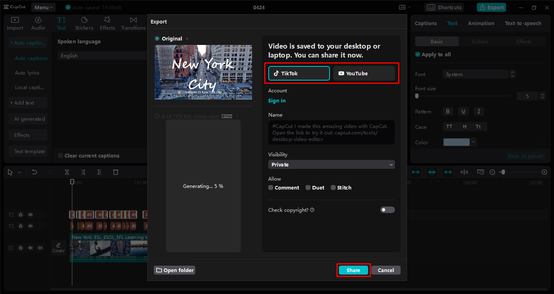This screenshot has height=294, width=554.
Task: Click the trash Delete icon in timeline
Action: click(116, 172)
